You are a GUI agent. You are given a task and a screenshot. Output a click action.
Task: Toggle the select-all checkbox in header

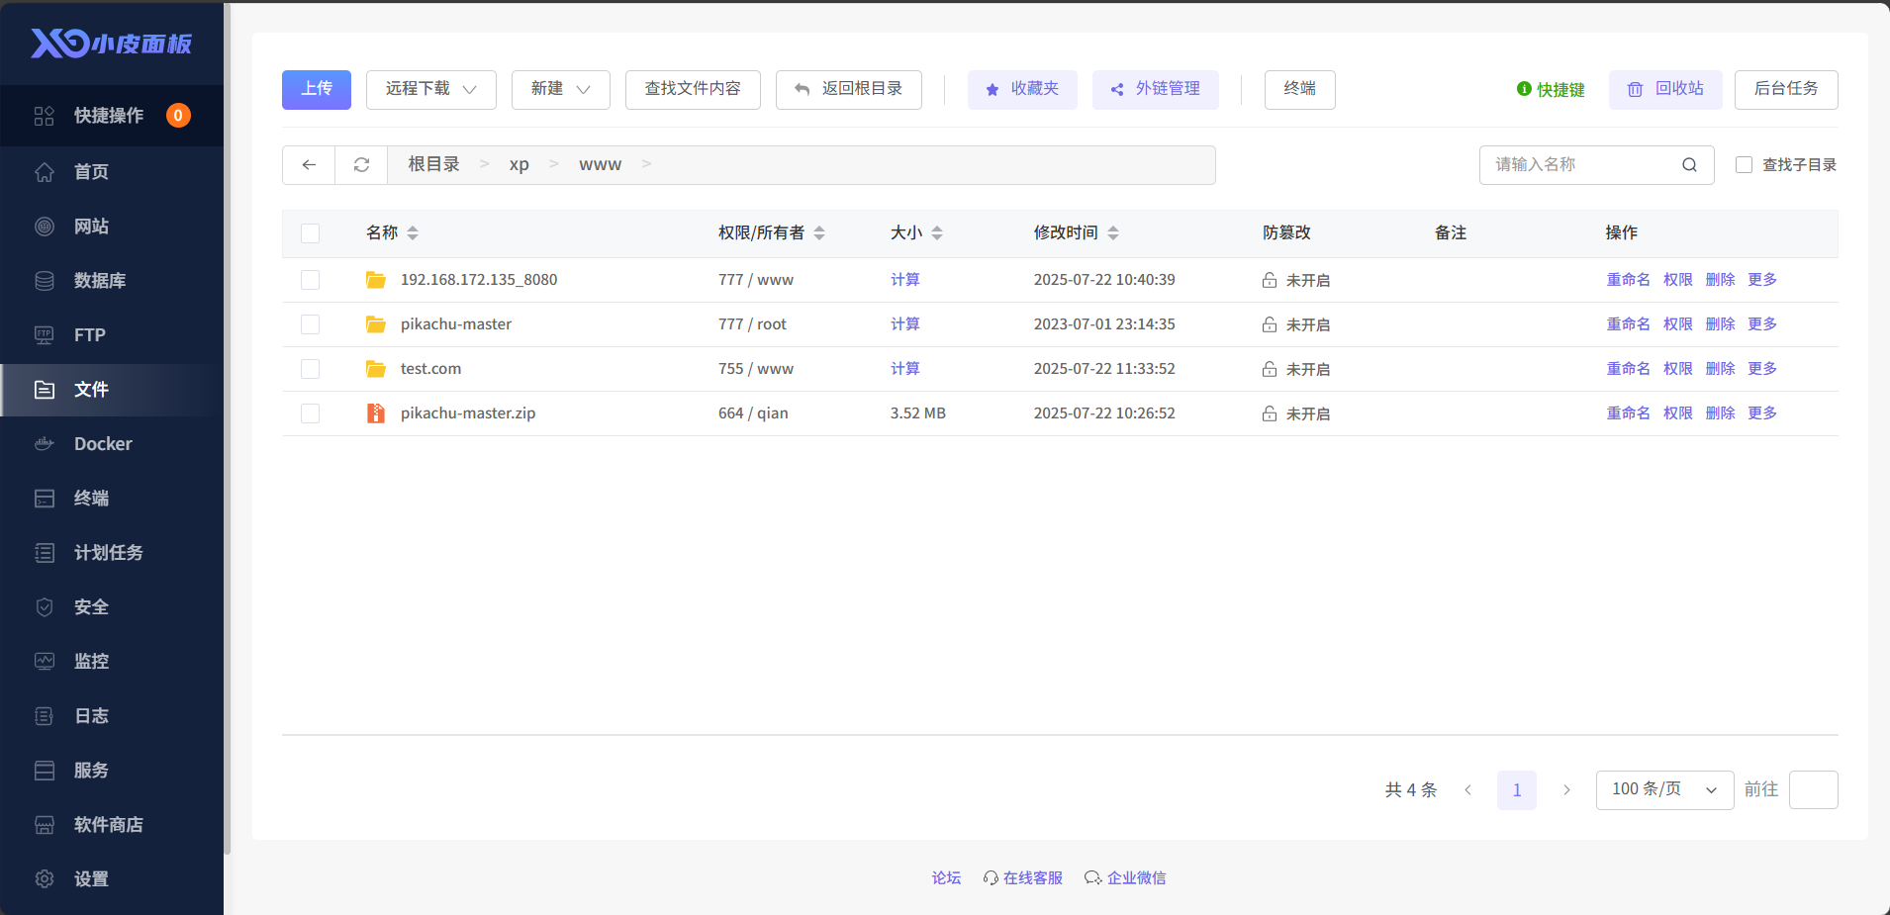click(311, 233)
